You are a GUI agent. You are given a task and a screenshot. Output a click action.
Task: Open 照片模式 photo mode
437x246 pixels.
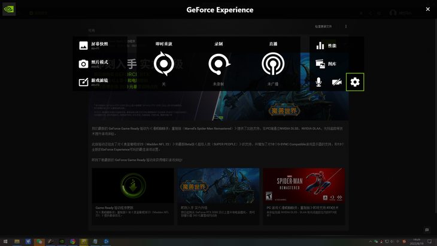pyautogui.click(x=93, y=64)
